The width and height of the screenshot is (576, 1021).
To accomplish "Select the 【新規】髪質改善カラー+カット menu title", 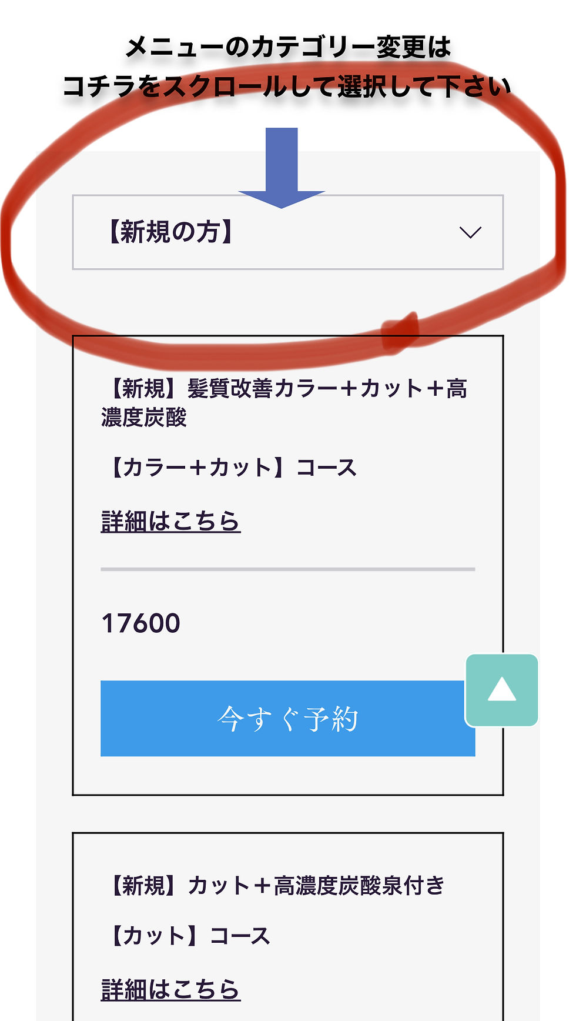I will [x=284, y=403].
